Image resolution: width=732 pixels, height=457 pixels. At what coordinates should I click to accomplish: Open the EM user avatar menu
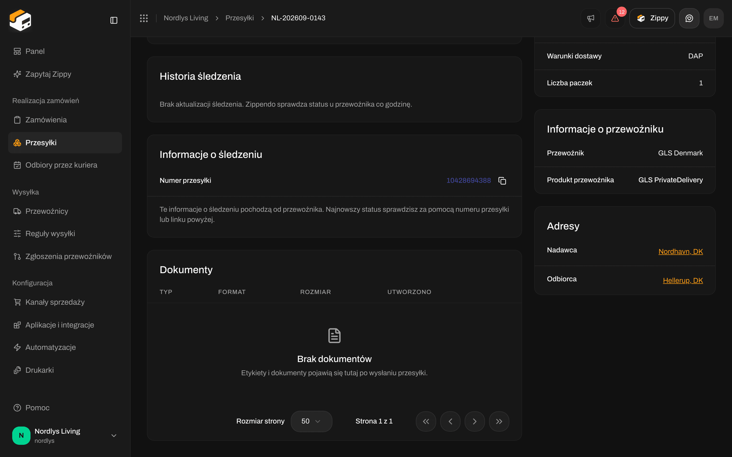[x=713, y=18]
